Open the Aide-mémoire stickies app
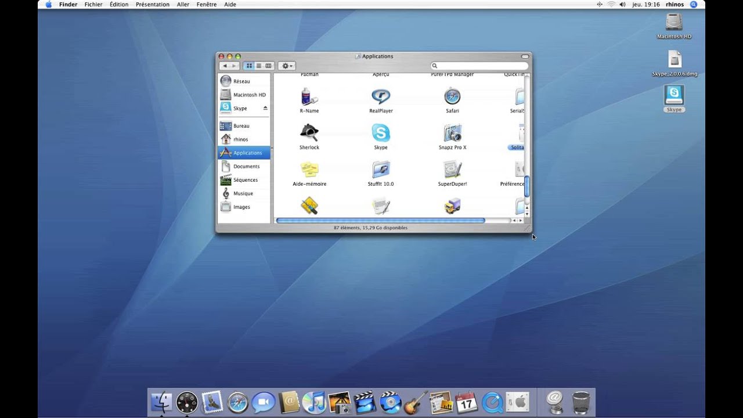Screen dimensions: 743x418 point(309,170)
